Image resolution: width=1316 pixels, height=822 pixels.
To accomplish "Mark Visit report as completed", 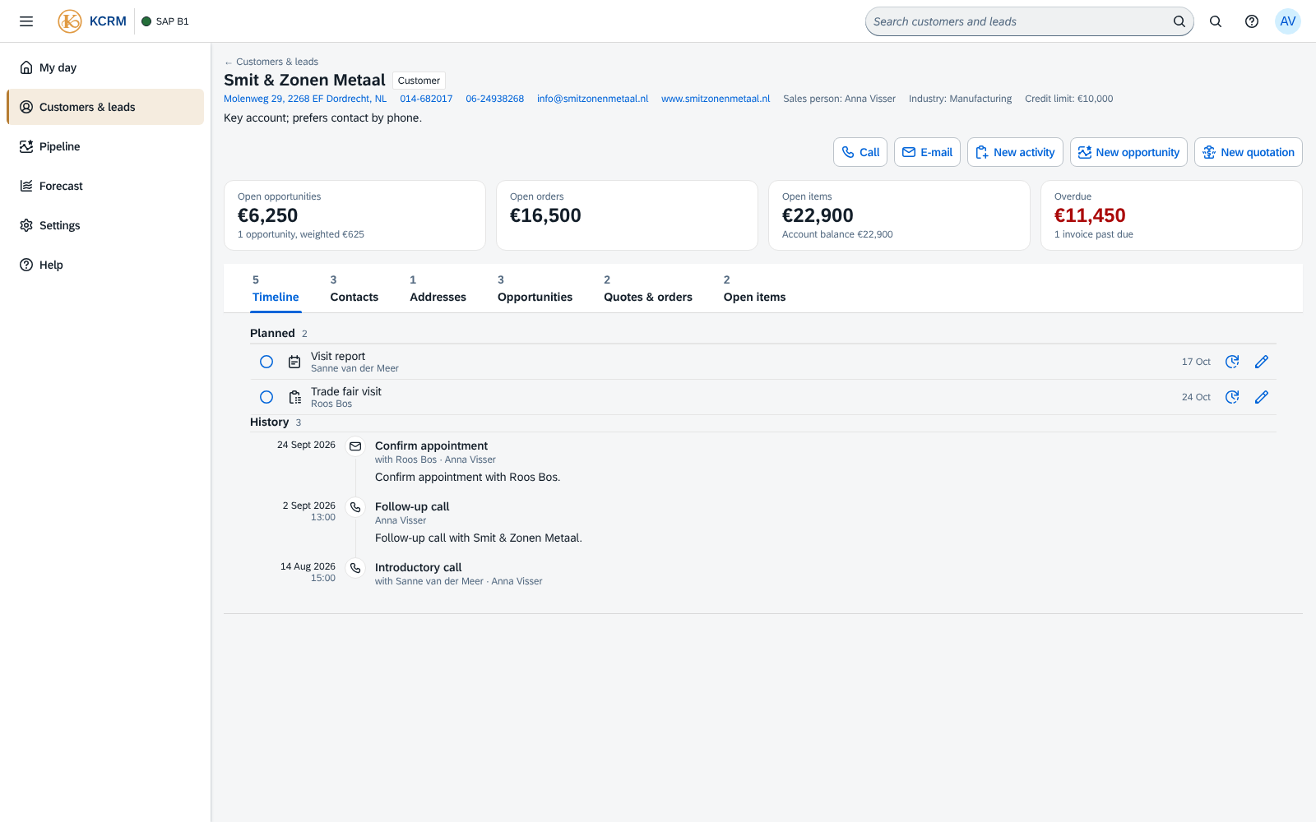I will [266, 362].
